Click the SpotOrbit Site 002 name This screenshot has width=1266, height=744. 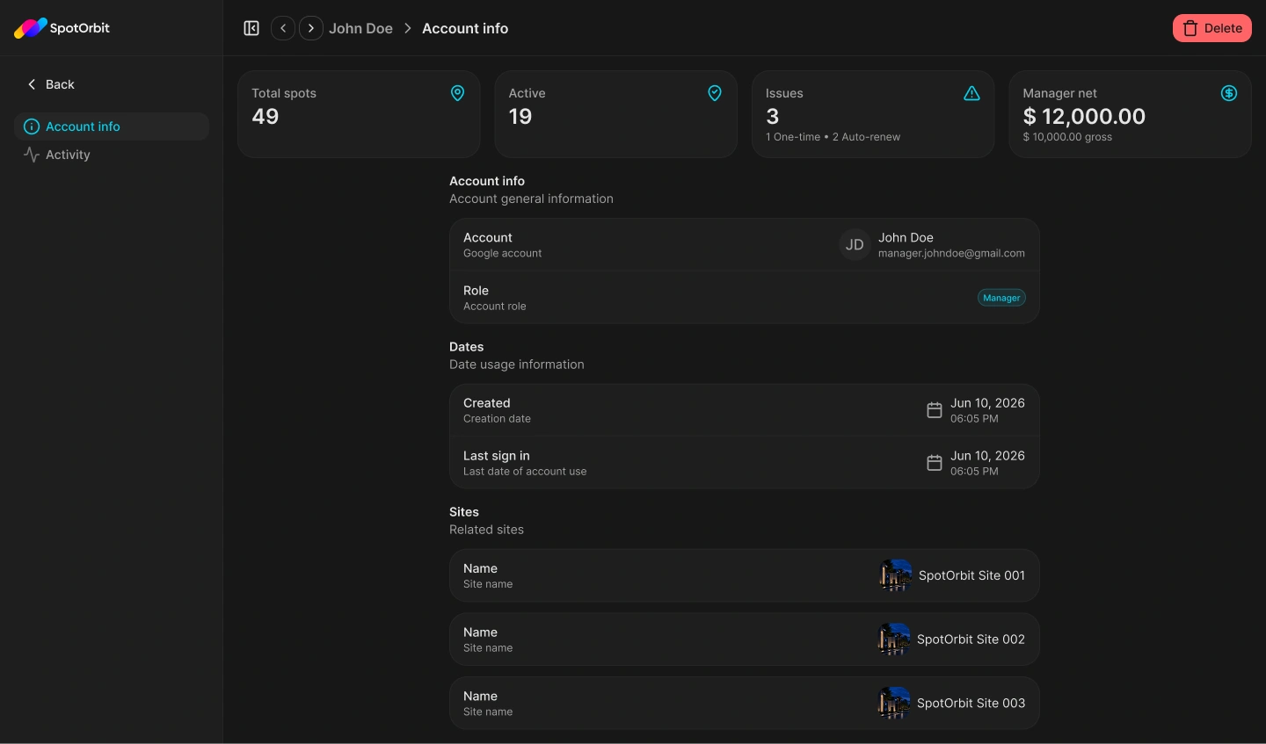[x=971, y=639]
